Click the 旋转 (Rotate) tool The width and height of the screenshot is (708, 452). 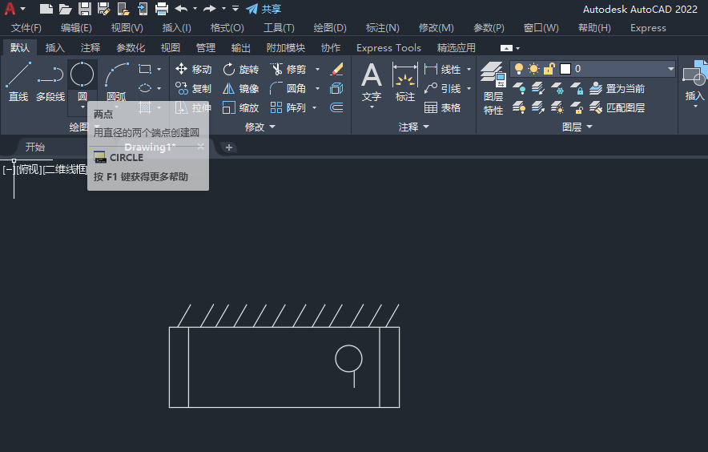point(240,69)
